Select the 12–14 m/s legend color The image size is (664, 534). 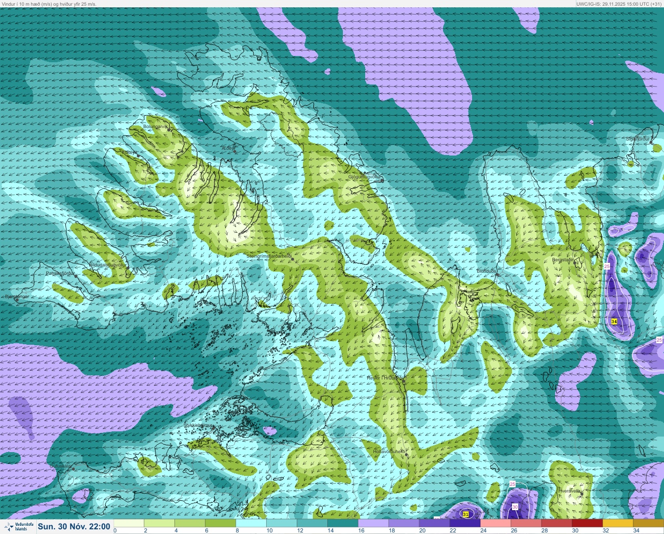coord(312,523)
